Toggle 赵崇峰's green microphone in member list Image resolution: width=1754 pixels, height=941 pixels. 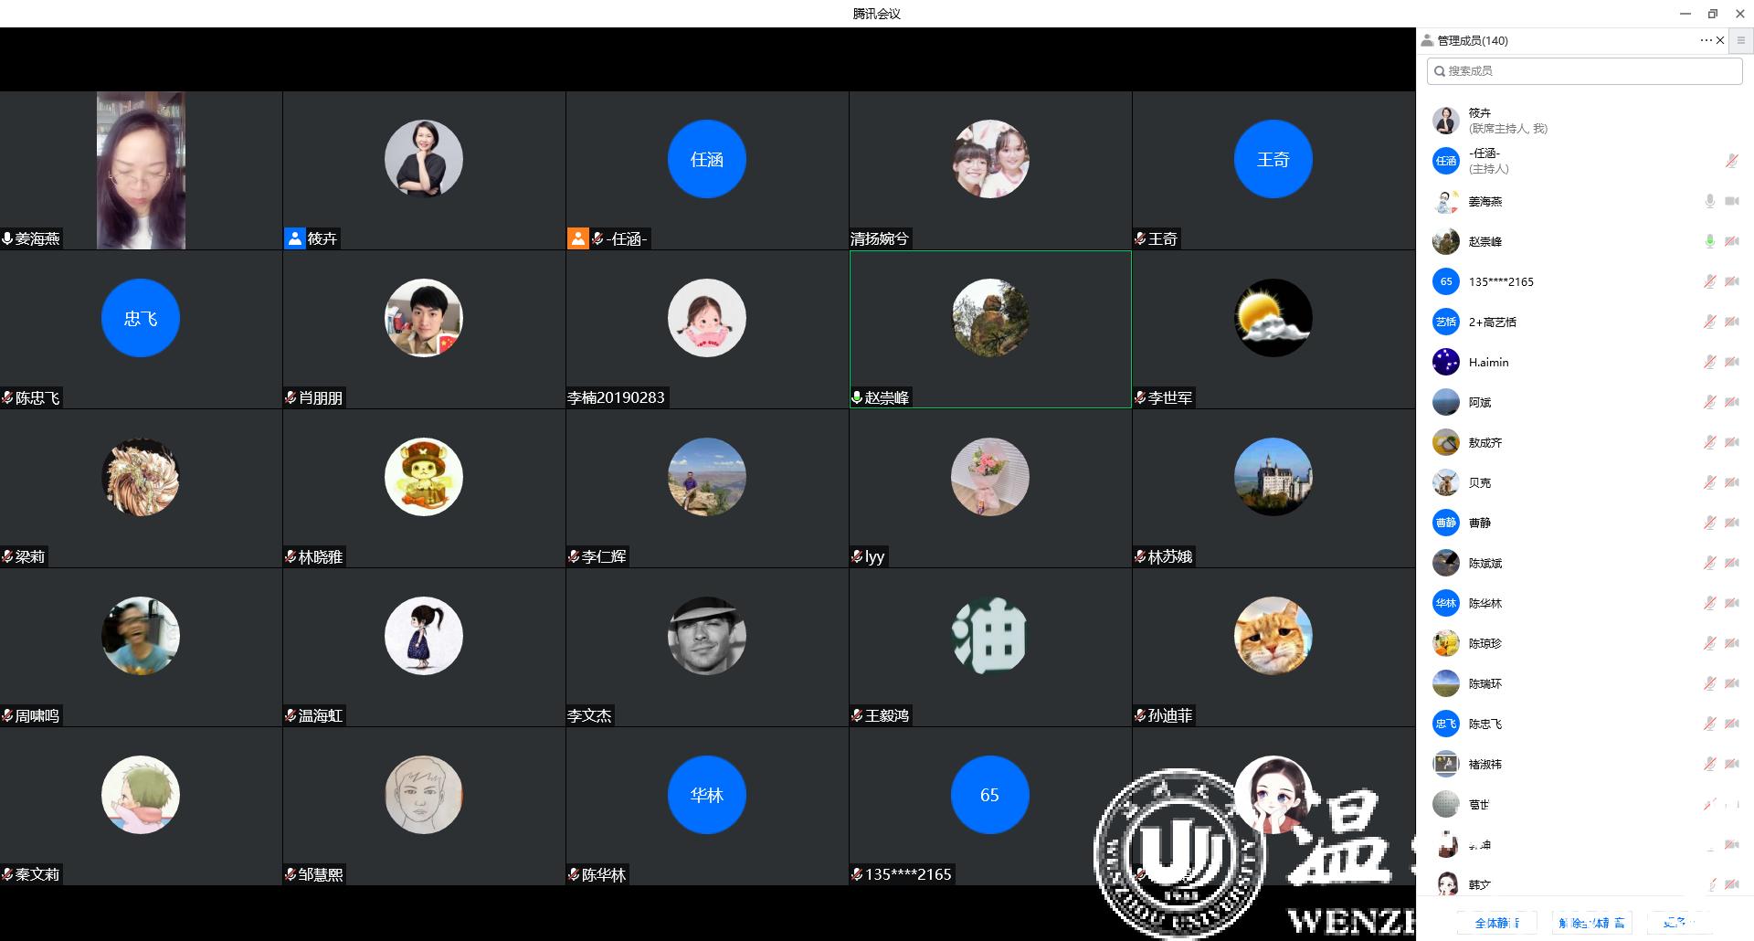(1709, 241)
